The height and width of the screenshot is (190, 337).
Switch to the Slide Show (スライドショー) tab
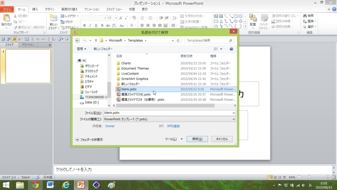[114, 9]
